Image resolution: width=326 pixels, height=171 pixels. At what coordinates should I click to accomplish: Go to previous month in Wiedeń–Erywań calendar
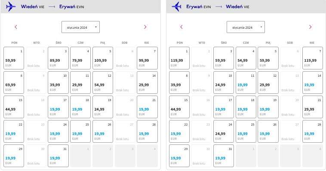coord(16,27)
